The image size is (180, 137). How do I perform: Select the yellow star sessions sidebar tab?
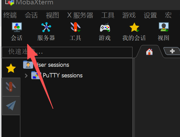(x=11, y=68)
